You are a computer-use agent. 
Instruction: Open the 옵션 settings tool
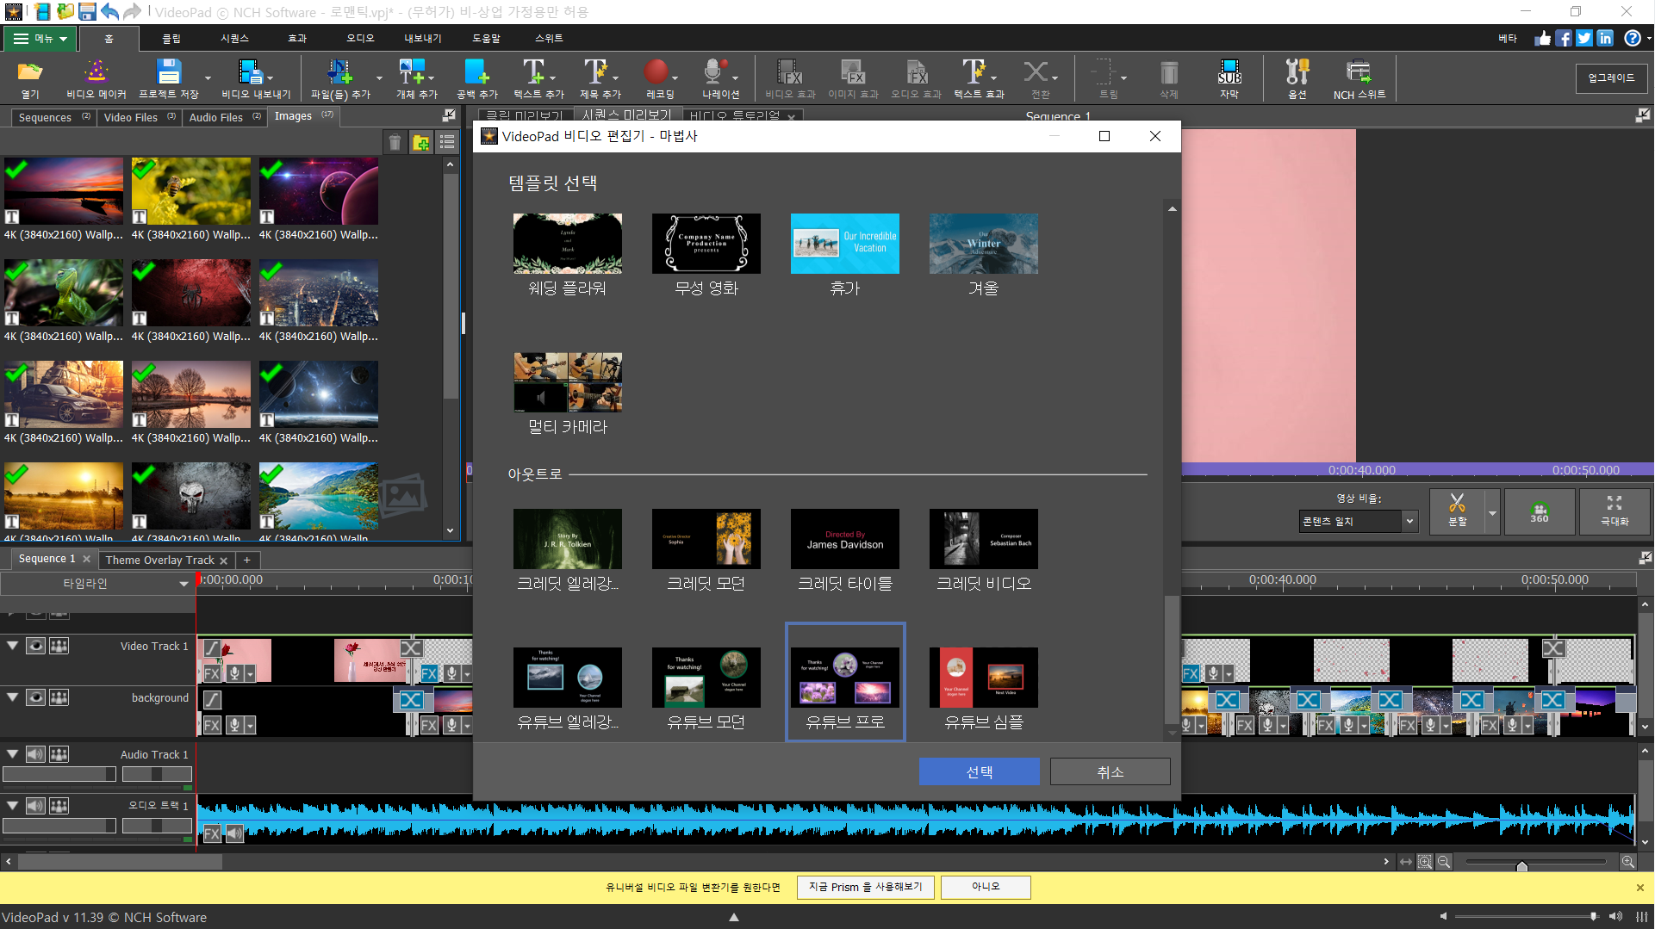pos(1297,79)
